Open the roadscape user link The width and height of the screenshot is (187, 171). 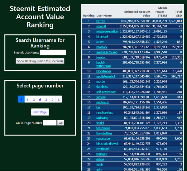coord(103,139)
